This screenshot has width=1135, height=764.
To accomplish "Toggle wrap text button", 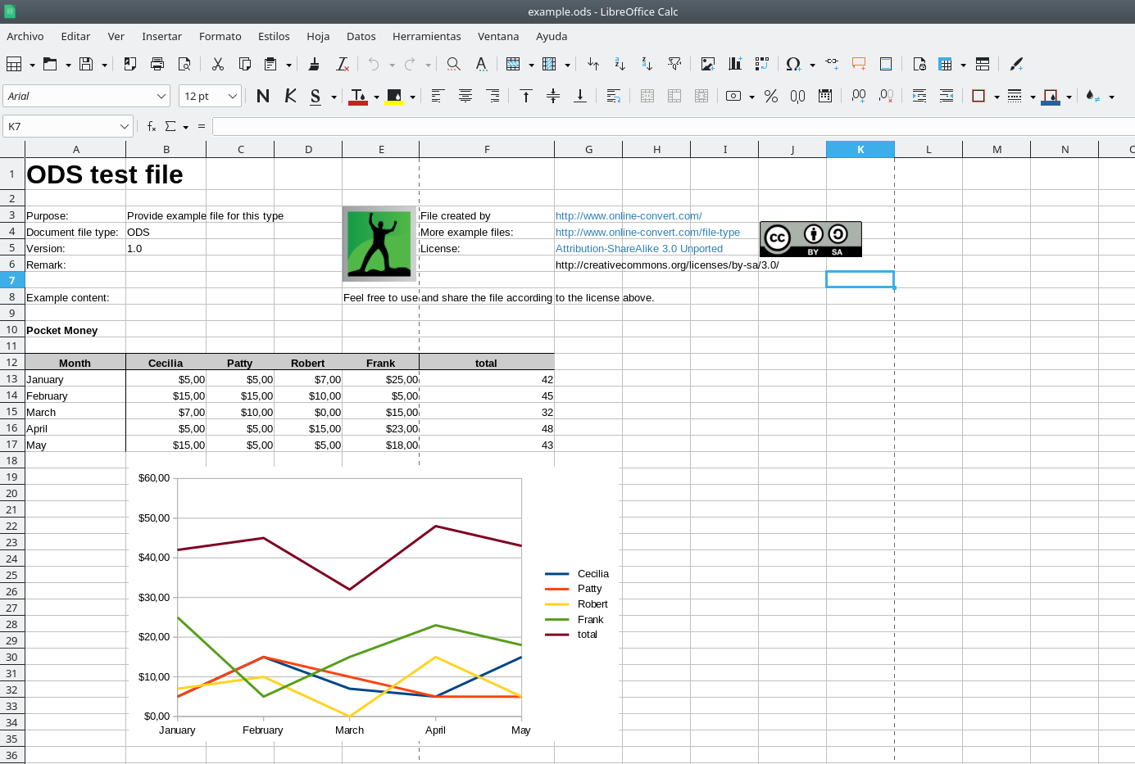I will coord(613,97).
